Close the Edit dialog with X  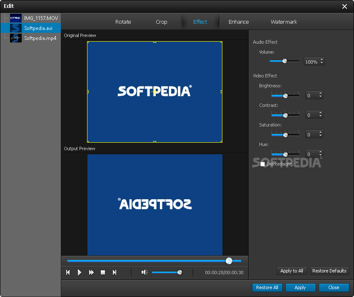click(x=344, y=6)
